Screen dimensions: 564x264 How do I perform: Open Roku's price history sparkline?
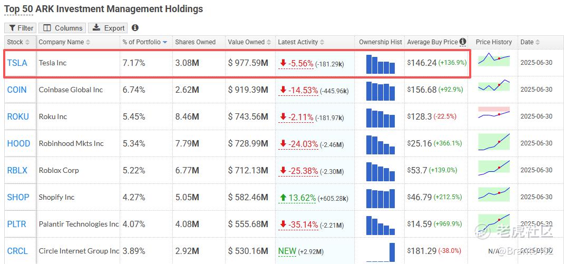pos(494,113)
